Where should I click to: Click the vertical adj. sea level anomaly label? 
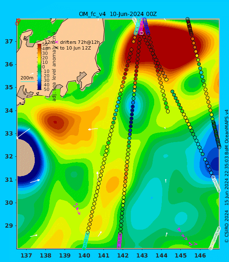(x=54, y=67)
